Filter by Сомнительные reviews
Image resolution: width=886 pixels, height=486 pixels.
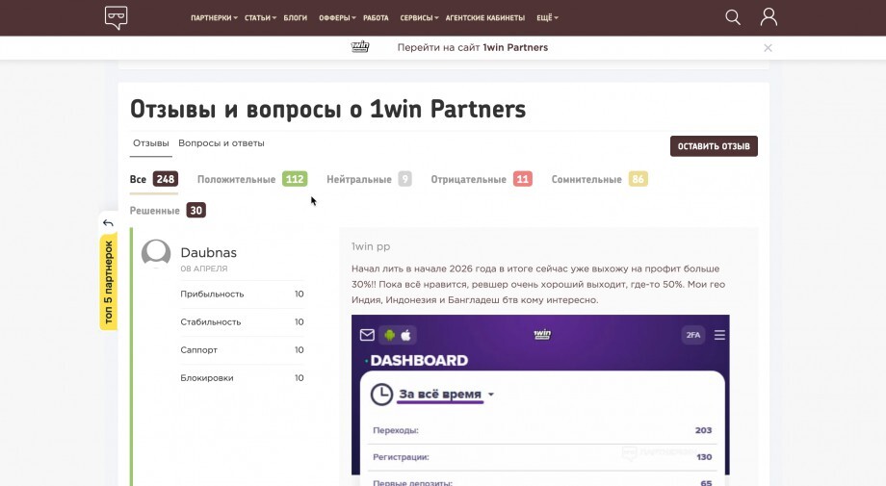tap(598, 179)
